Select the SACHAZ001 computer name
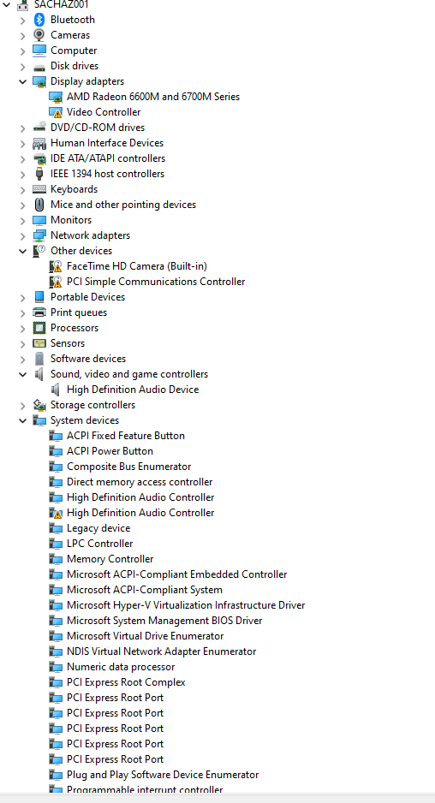 click(x=61, y=4)
